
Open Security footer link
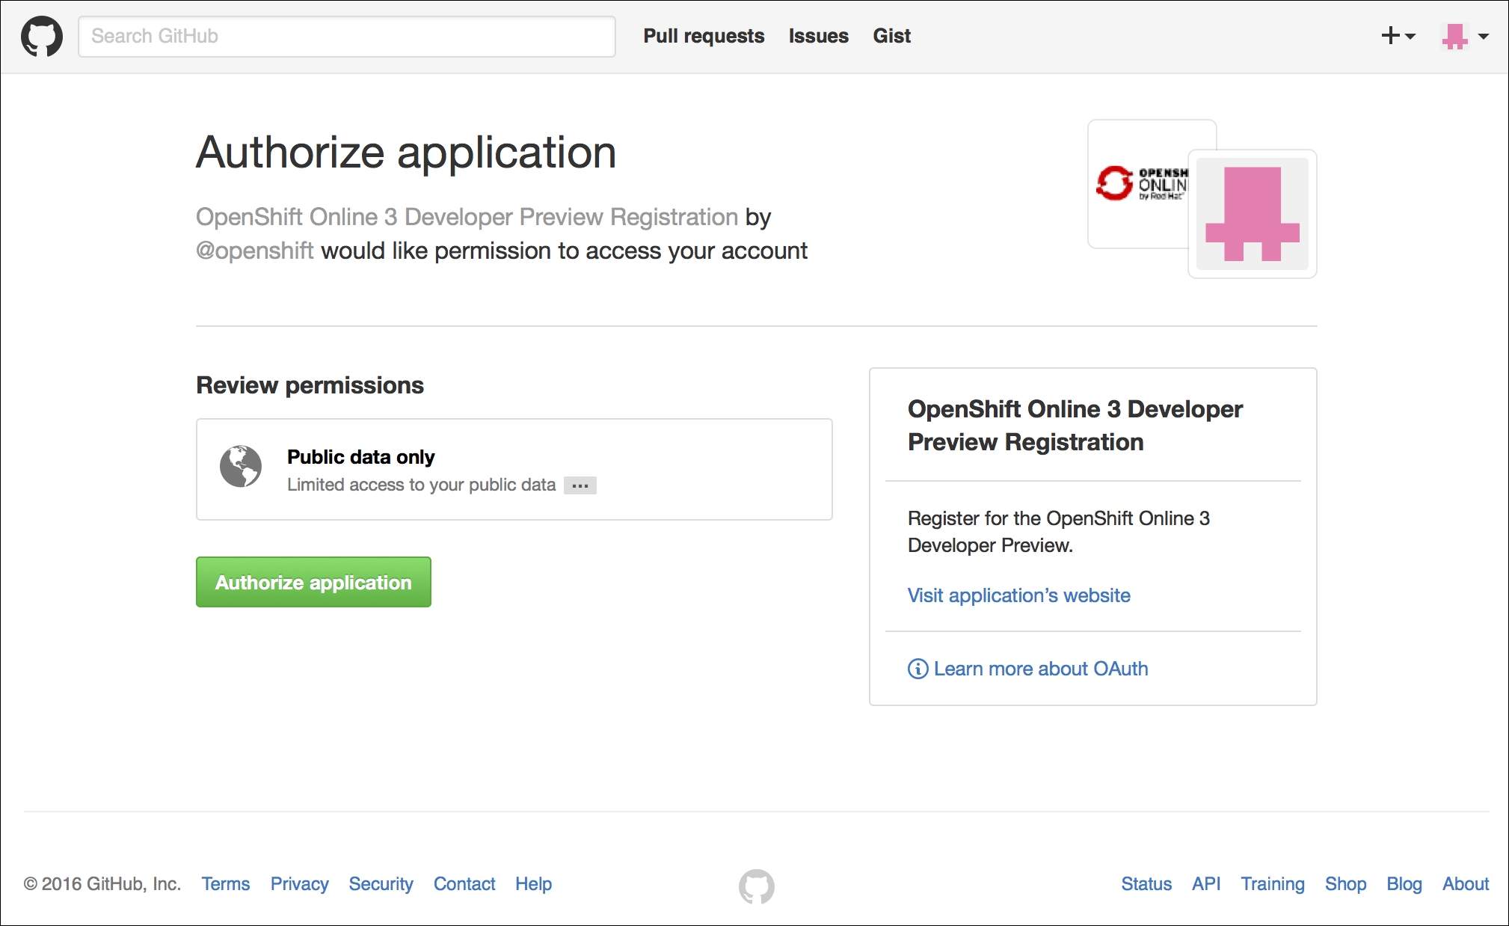(x=381, y=883)
